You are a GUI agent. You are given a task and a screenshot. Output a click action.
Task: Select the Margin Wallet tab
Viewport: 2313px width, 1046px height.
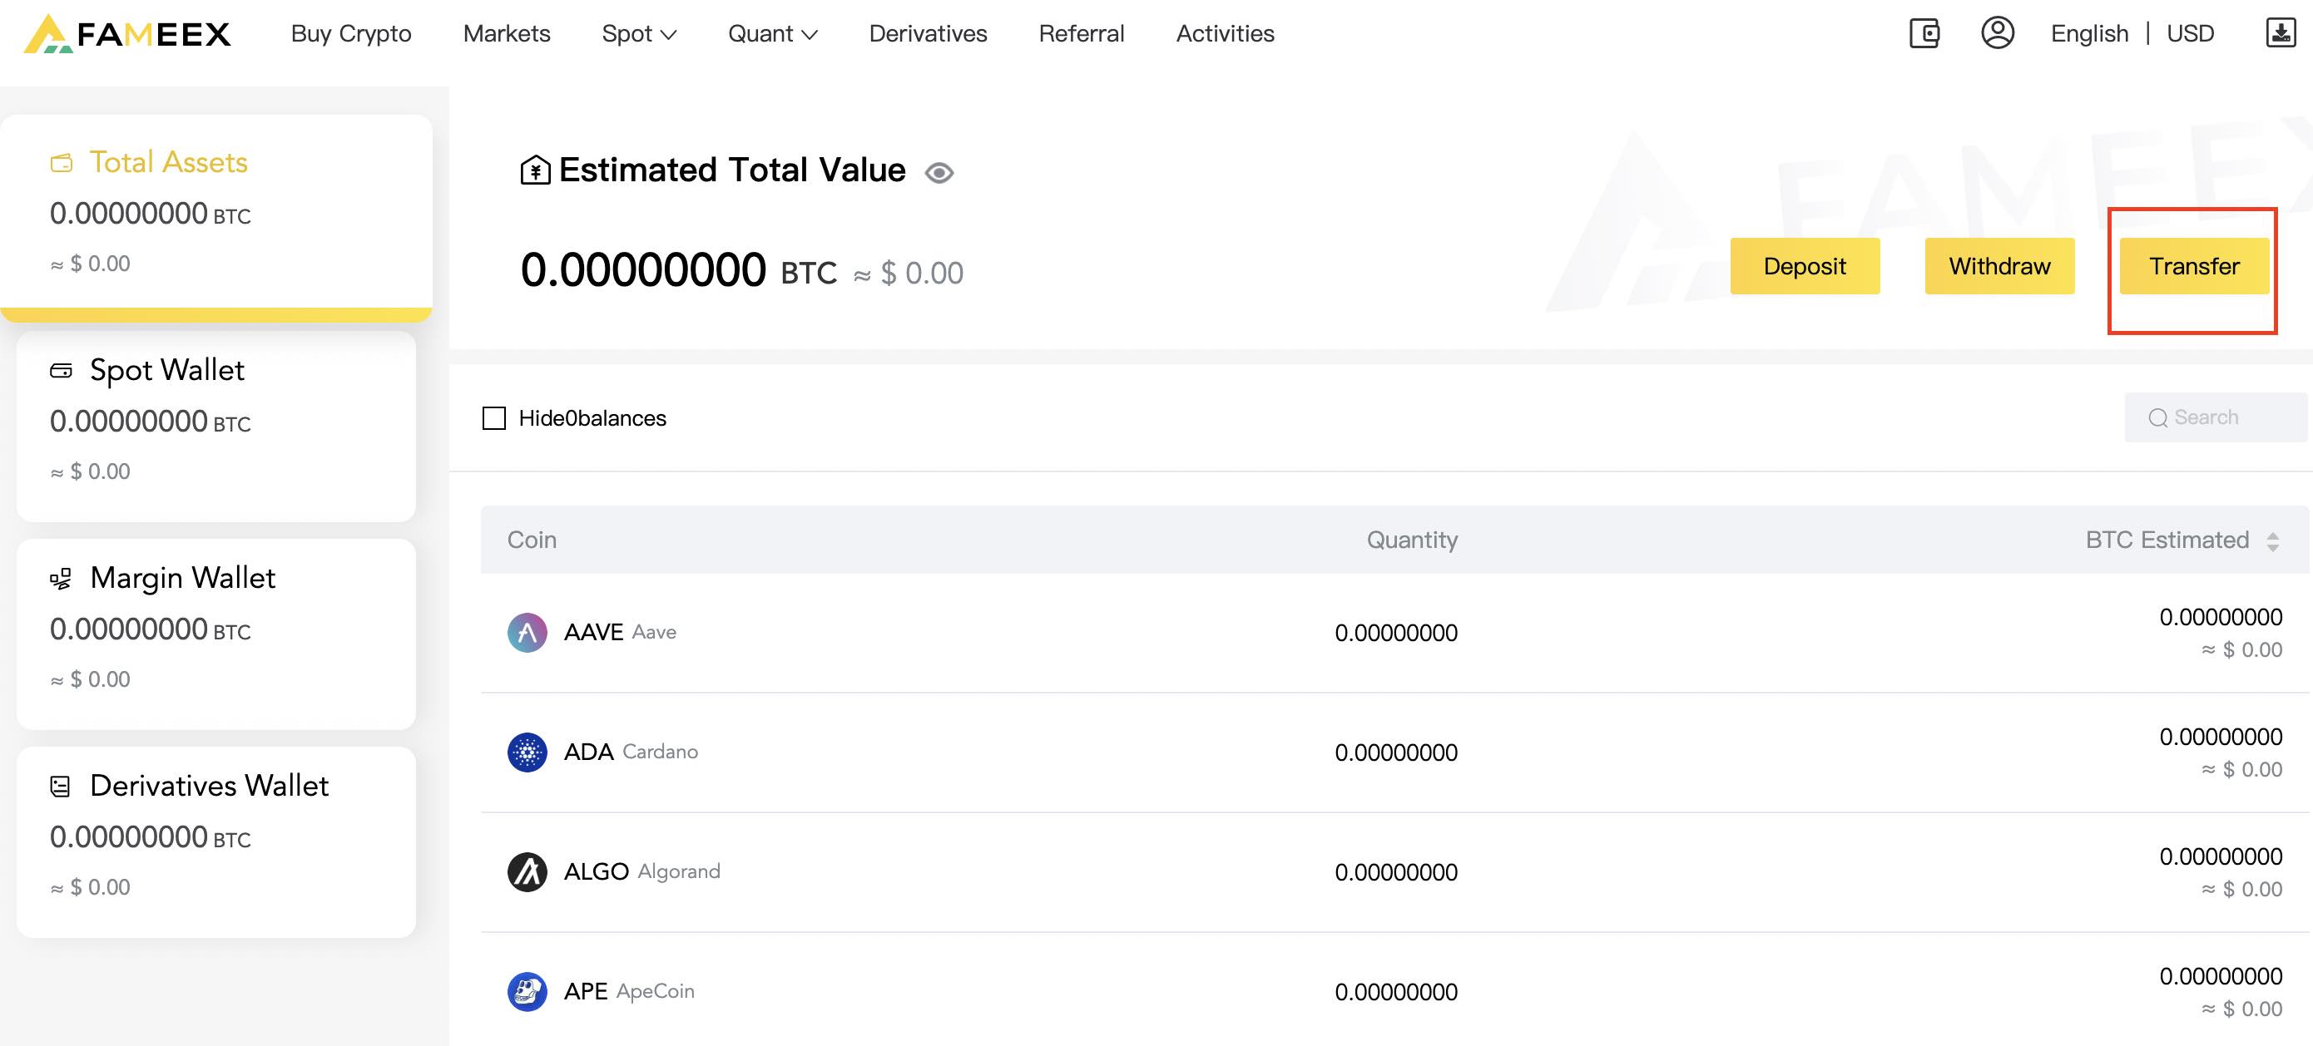point(216,634)
